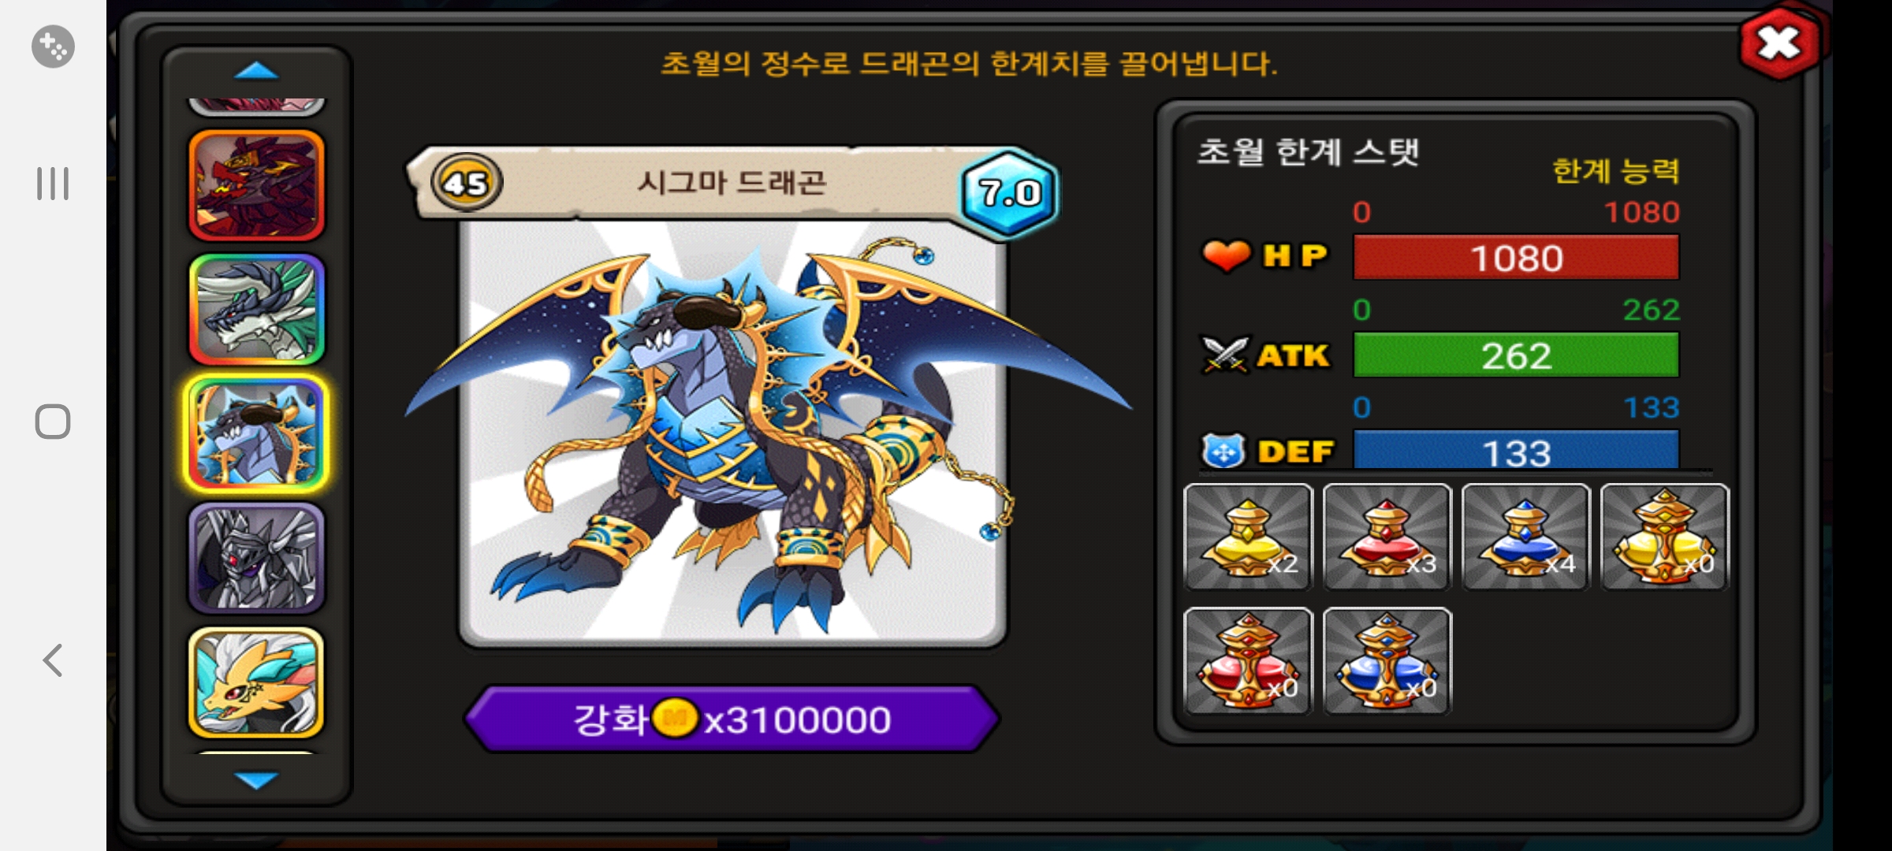The image size is (1892, 851).
Task: Tap the 7.0 blue hexagon grade badge
Action: pos(1010,193)
